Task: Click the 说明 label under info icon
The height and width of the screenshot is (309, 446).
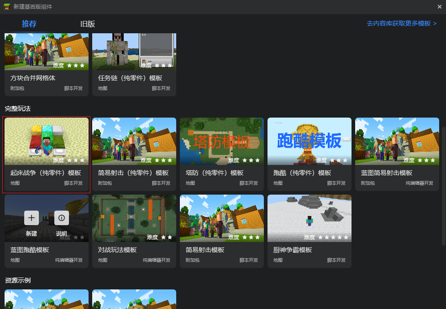Action: (x=62, y=233)
